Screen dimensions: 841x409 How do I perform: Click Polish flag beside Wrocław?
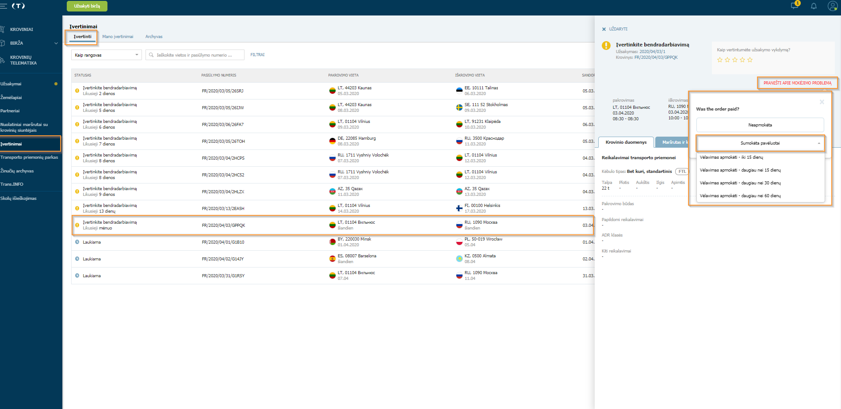459,242
